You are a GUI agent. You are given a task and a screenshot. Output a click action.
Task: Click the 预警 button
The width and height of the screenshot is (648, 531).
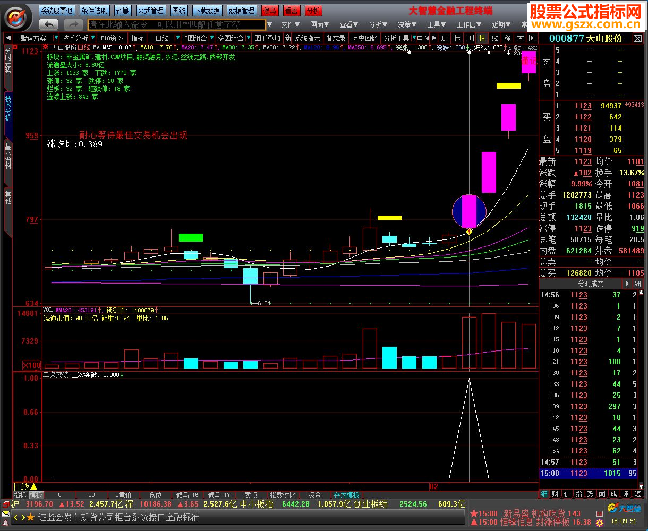pos(123,11)
